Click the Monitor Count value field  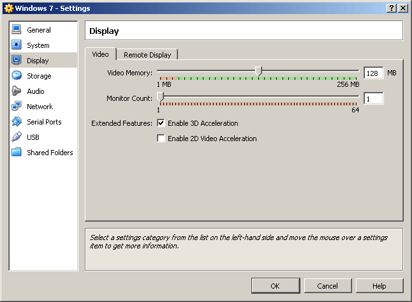(373, 98)
